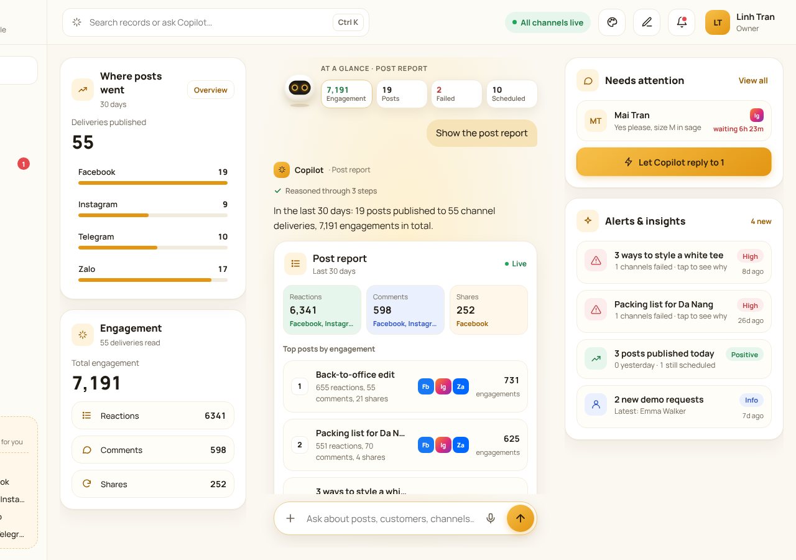Select the 19 Posts chip
796x560 pixels.
pyautogui.click(x=402, y=94)
